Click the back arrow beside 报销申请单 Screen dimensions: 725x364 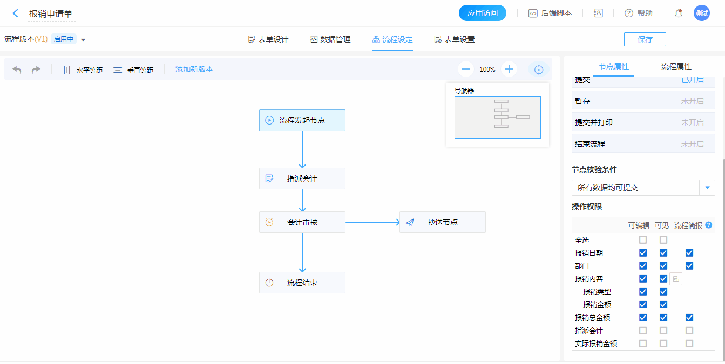15,13
